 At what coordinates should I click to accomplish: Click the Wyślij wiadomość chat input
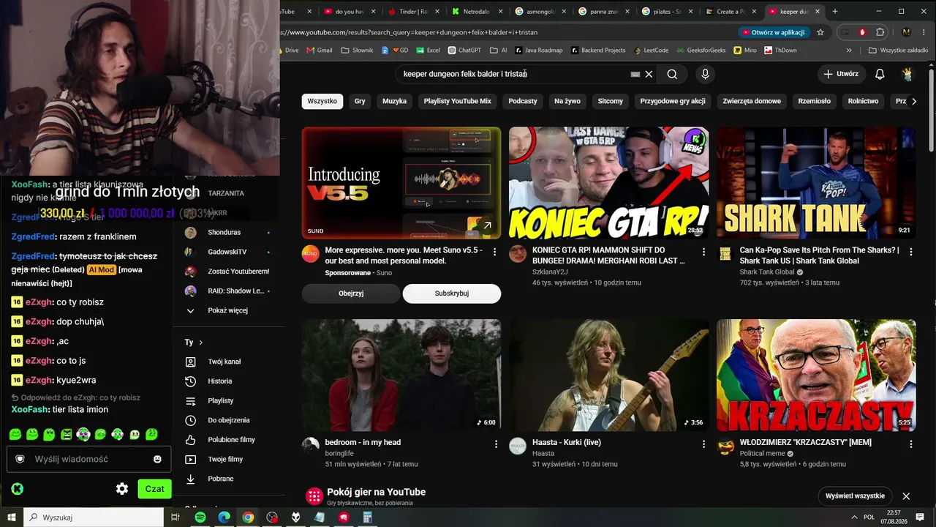pos(88,459)
